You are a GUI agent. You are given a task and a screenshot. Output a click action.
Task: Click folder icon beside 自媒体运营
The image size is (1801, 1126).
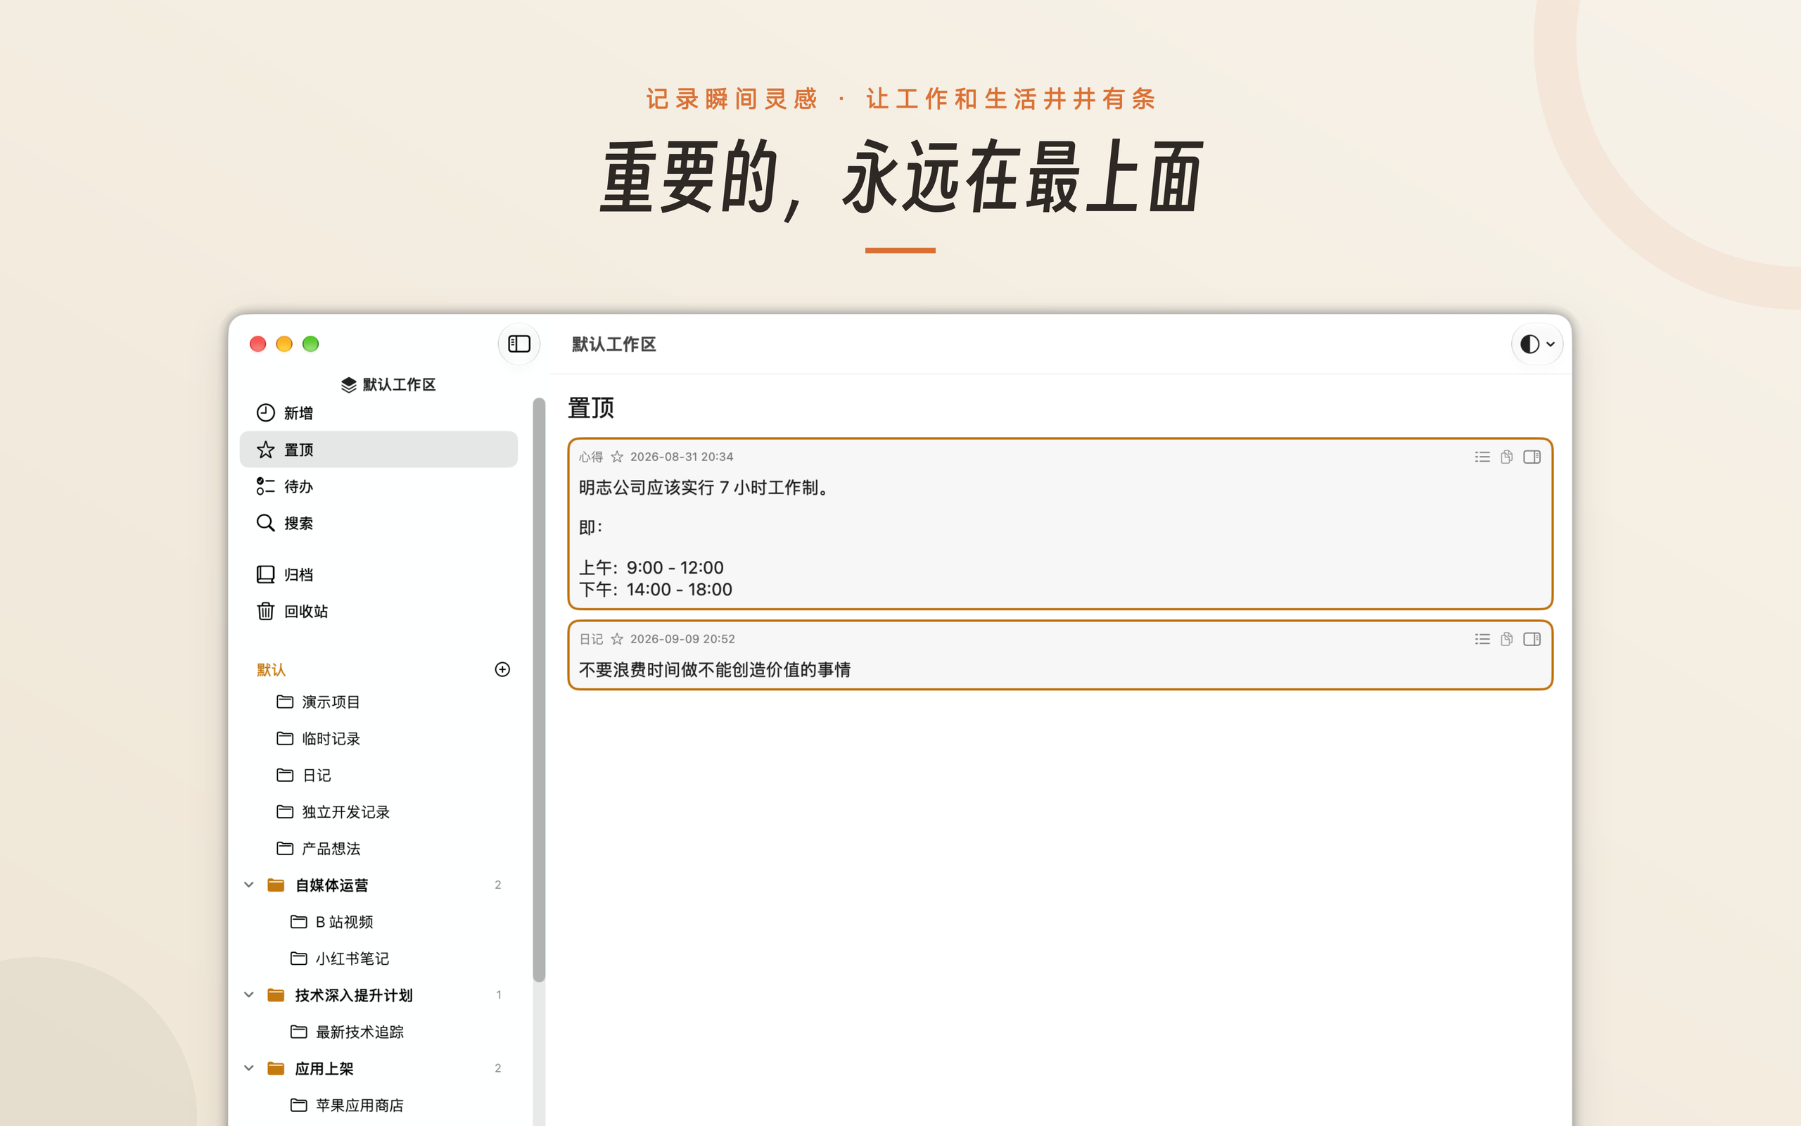tap(276, 885)
